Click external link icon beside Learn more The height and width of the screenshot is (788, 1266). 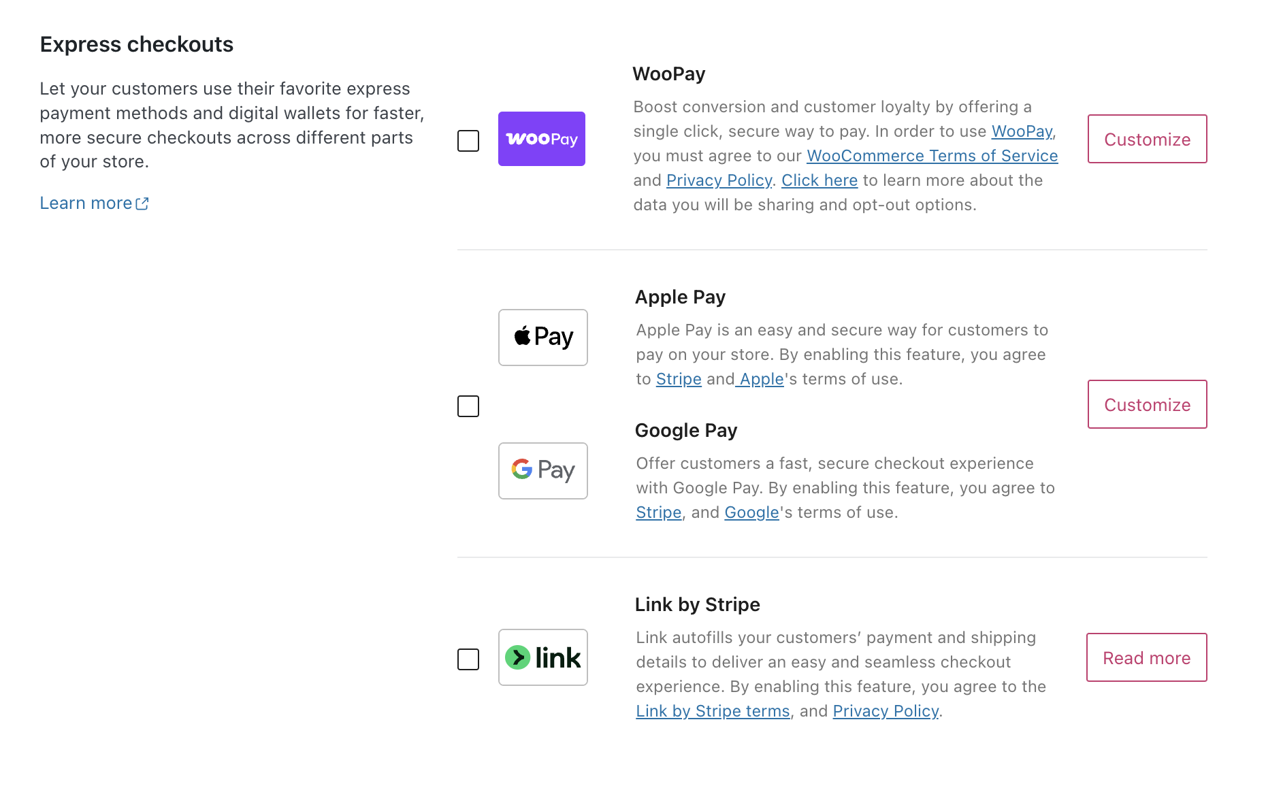pos(142,203)
